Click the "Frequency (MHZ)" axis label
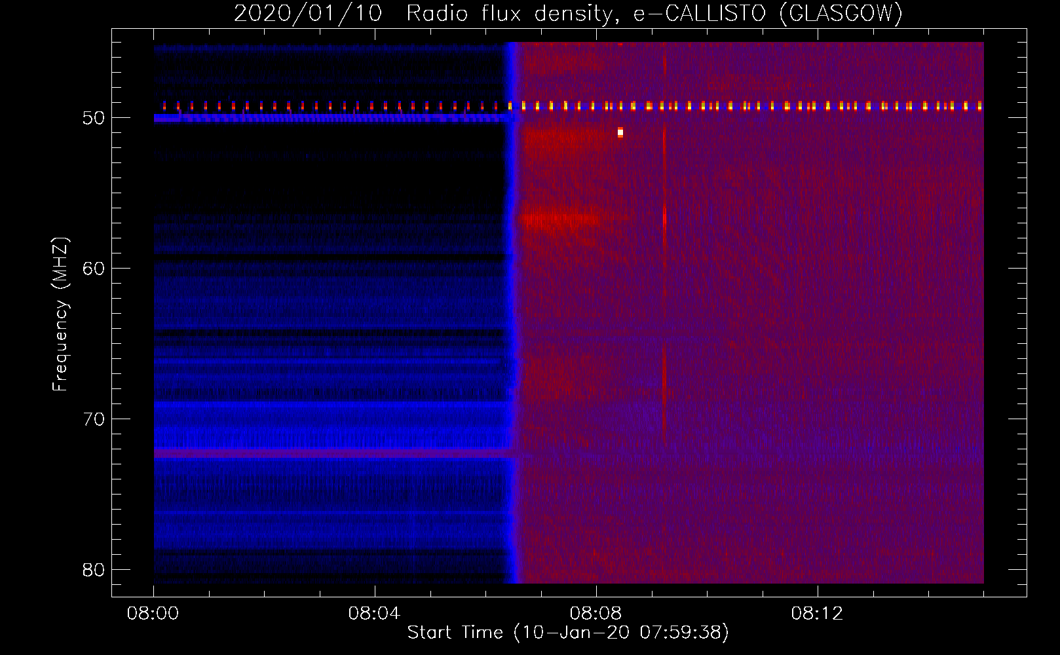 tap(60, 314)
